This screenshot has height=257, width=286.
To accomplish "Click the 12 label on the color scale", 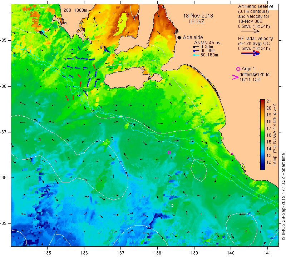I will pos(269,162).
